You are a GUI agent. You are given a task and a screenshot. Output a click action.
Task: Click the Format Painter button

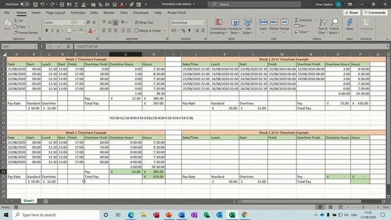(x=26, y=32)
